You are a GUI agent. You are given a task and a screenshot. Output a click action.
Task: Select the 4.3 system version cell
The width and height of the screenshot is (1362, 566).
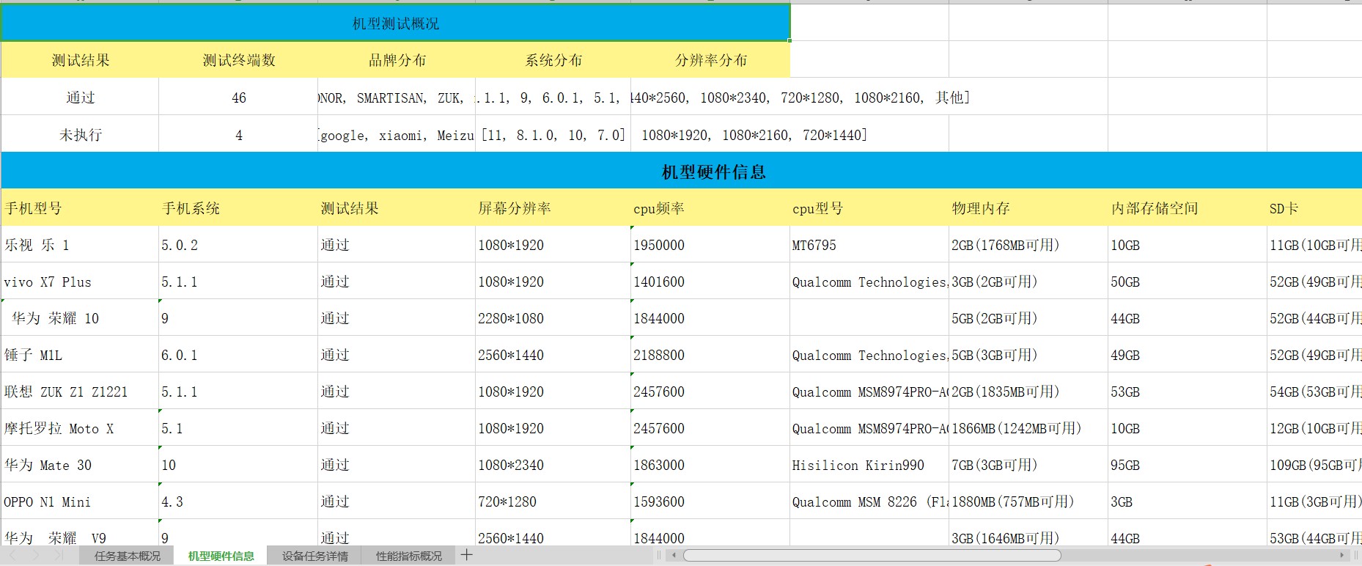[239, 501]
